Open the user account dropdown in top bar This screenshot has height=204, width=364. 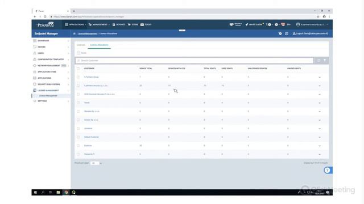tap(312, 24)
